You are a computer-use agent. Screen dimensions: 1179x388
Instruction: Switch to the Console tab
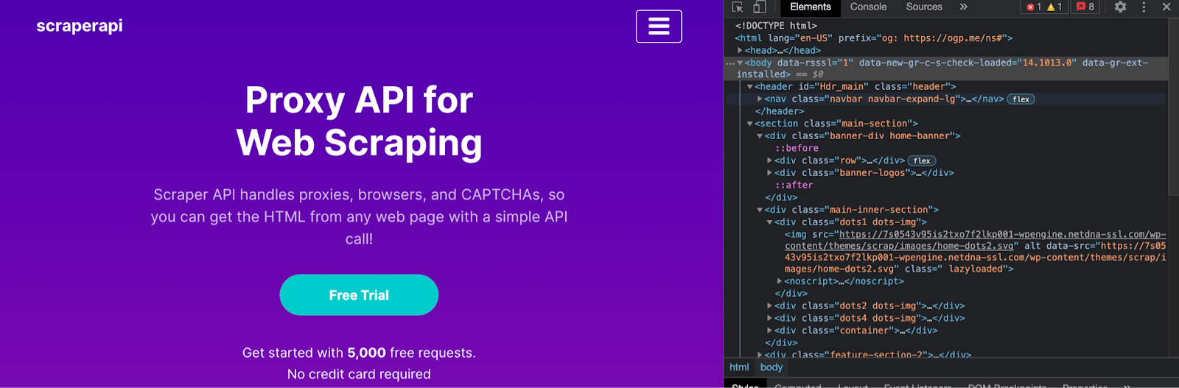click(x=868, y=7)
